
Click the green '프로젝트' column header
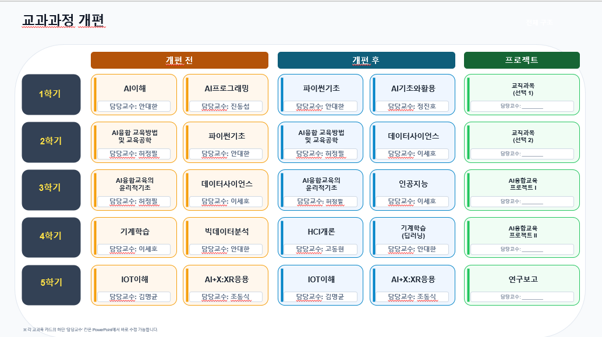click(x=522, y=61)
